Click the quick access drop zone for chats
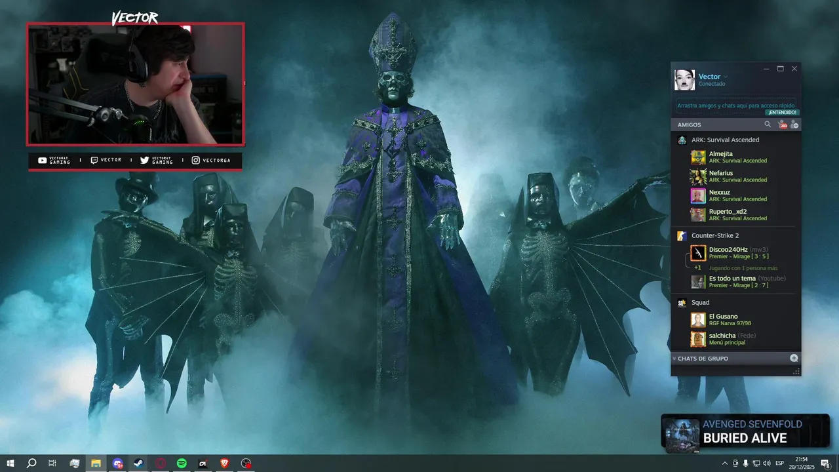The width and height of the screenshot is (839, 472). coord(736,106)
